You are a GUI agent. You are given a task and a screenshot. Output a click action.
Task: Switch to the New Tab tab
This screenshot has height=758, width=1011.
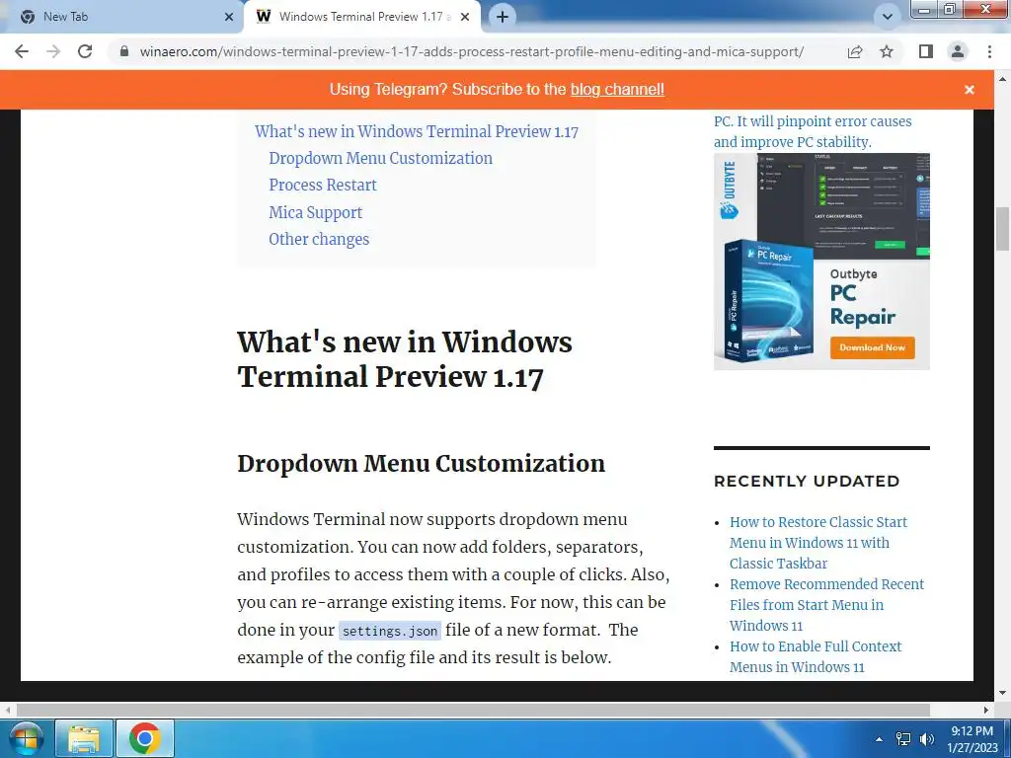point(121,17)
